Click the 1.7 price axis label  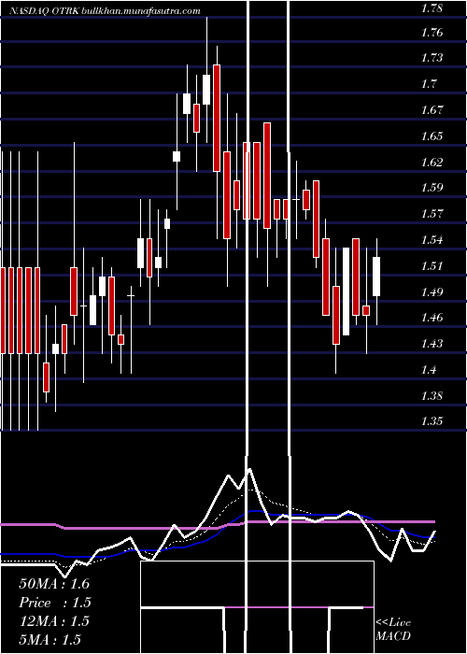pos(429,84)
